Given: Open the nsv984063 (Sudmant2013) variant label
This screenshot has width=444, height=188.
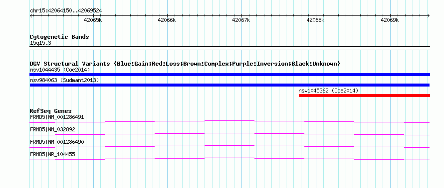Looking at the screenshot, I should pyautogui.click(x=64, y=81).
